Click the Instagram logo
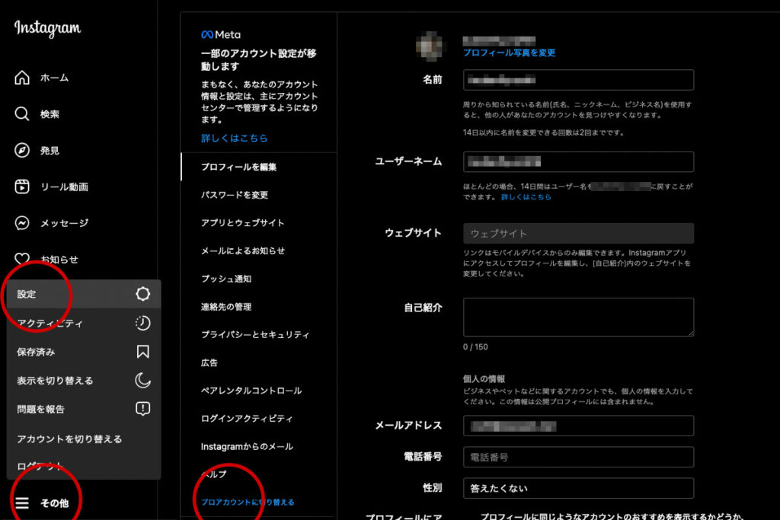This screenshot has height=520, width=780. (47, 29)
